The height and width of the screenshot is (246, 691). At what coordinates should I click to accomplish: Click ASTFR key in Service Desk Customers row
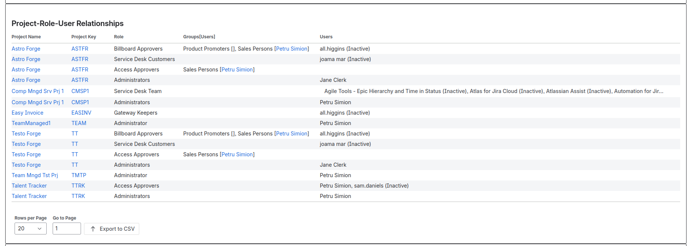click(80, 59)
